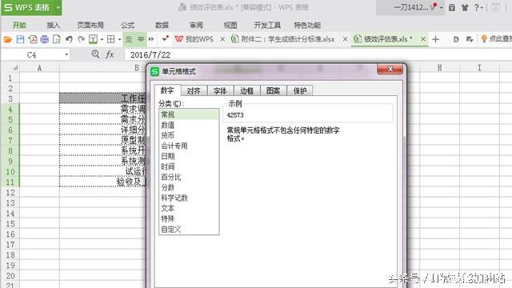Export to PDF using the toolbar icon
This screenshot has width=512, height=288.
(x=33, y=39)
